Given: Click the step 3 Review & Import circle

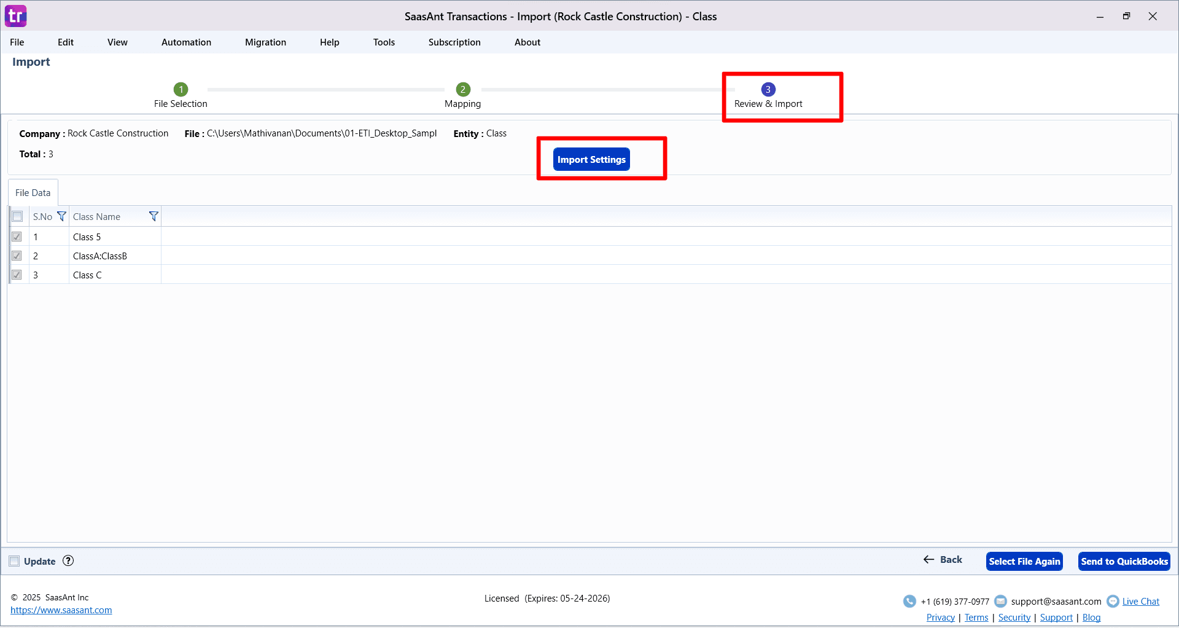Looking at the screenshot, I should (x=768, y=89).
